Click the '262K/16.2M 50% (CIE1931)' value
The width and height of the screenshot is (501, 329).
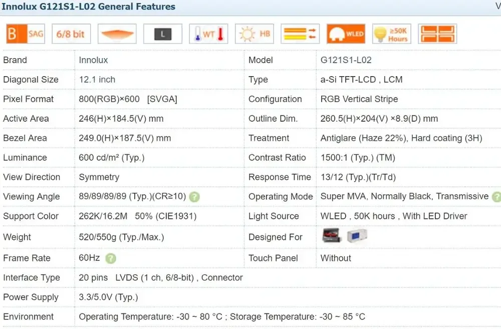(x=137, y=216)
